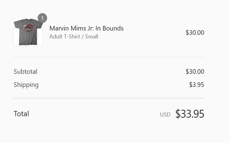Click the item price $30.00 beside the product
230x143 pixels.
(195, 32)
